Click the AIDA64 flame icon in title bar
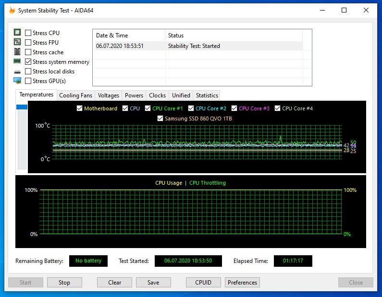382x297 pixels. pyautogui.click(x=12, y=11)
